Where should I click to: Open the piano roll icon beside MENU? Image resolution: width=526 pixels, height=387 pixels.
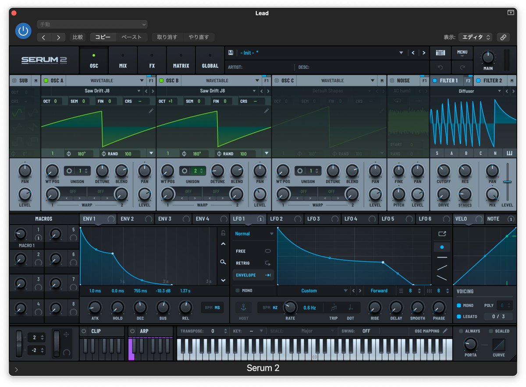[441, 53]
